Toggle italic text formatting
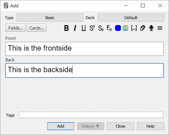The image size is (169, 135). point(75,28)
